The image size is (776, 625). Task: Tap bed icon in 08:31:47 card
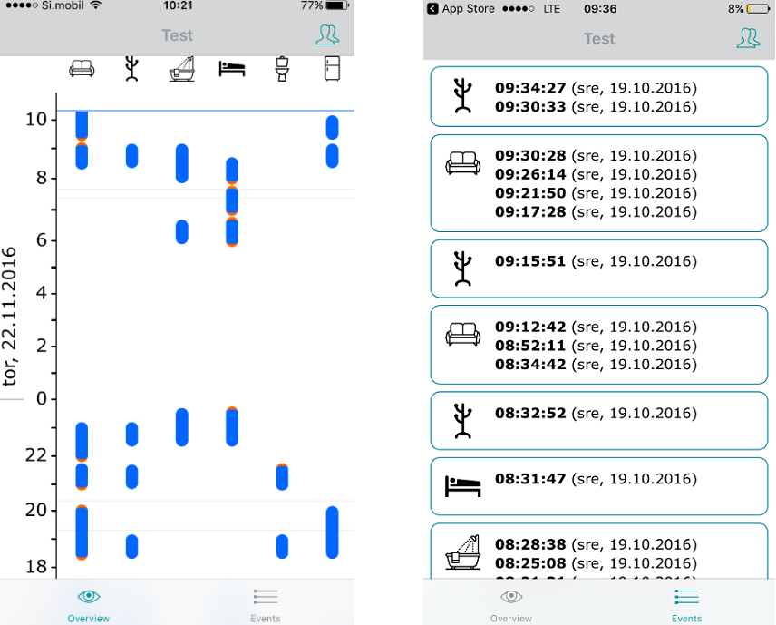462,486
